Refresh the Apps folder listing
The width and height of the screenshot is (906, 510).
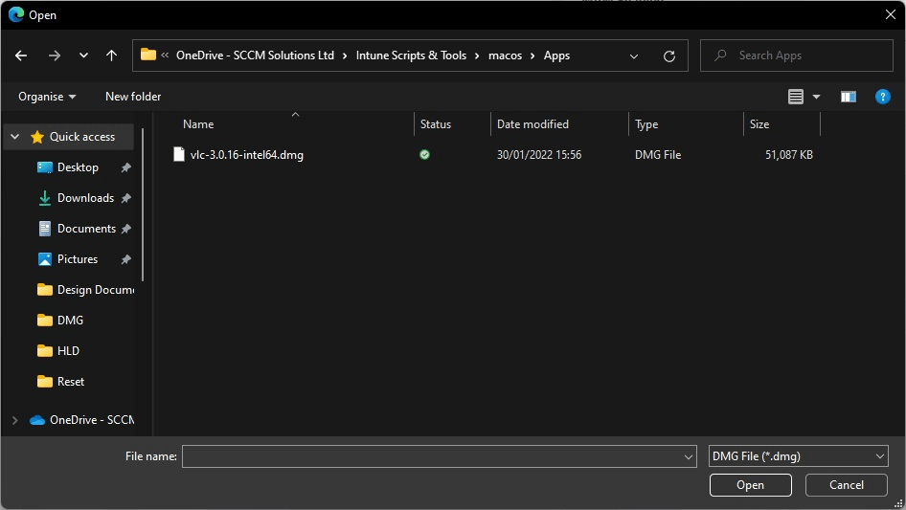click(669, 55)
